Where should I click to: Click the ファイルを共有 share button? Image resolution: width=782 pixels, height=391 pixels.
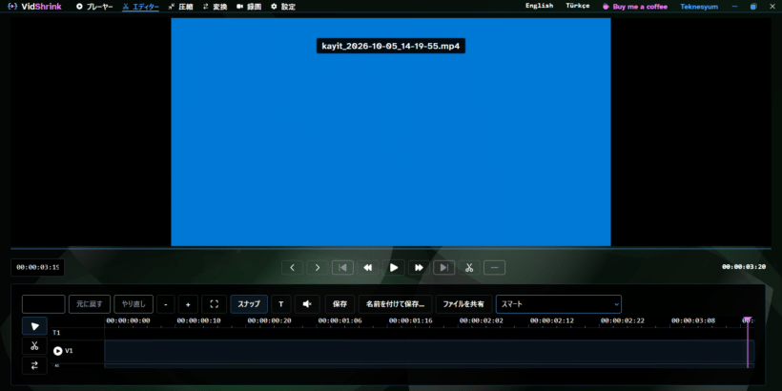[463, 304]
